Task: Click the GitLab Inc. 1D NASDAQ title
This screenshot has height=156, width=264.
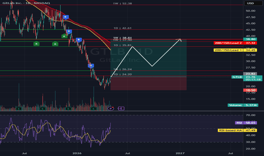Action: (26, 3)
